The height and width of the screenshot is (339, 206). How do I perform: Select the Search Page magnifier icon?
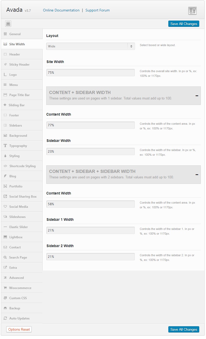[5, 258]
